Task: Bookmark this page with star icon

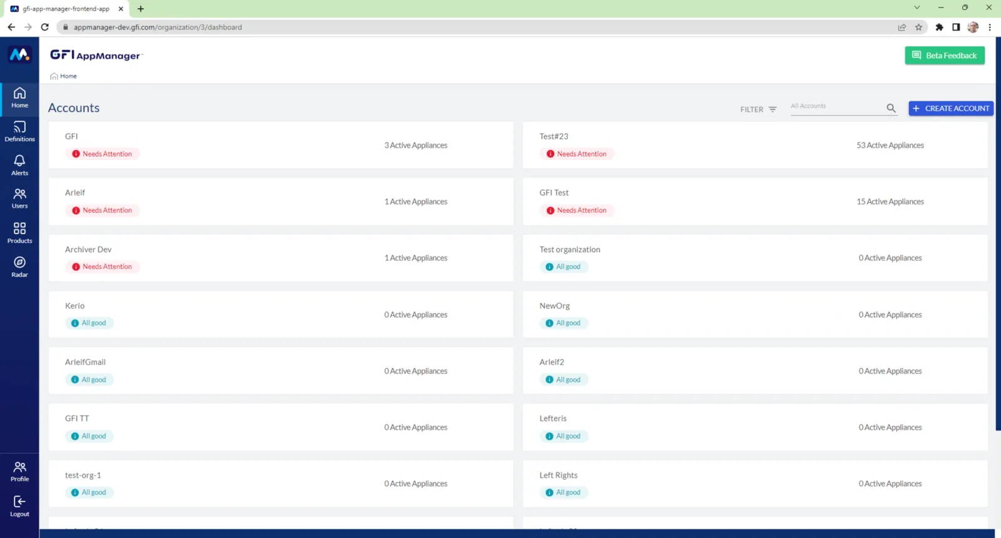Action: [918, 27]
